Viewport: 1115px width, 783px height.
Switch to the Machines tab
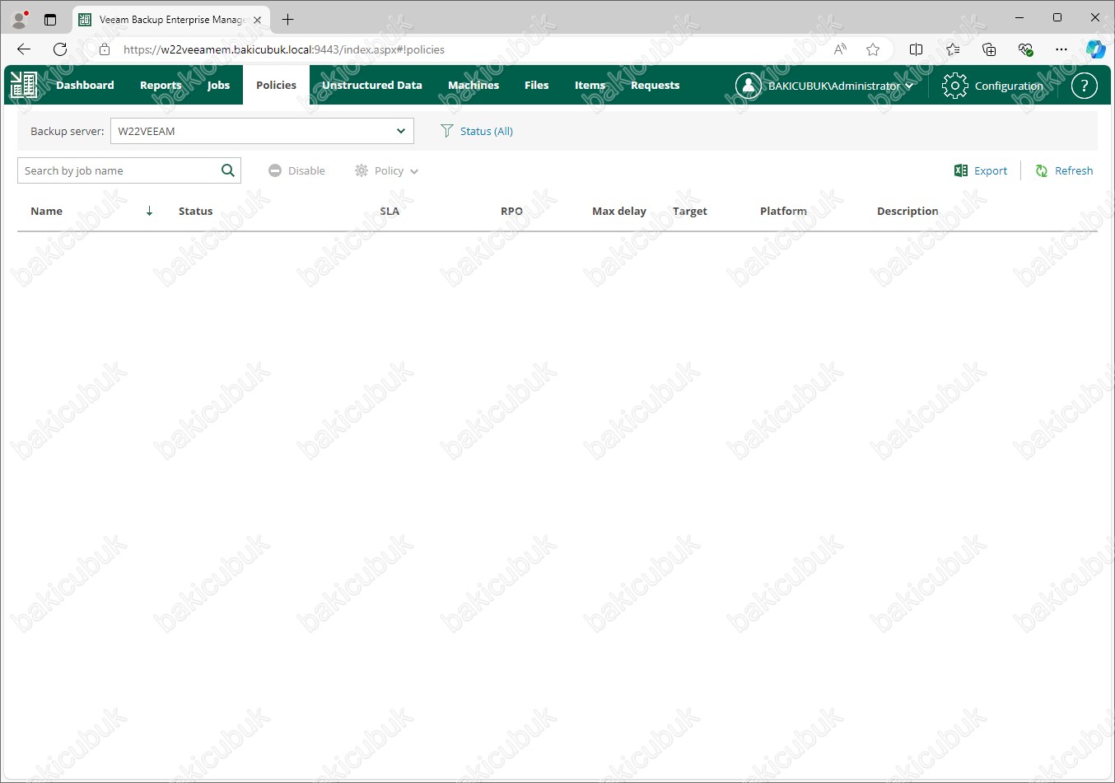click(474, 85)
